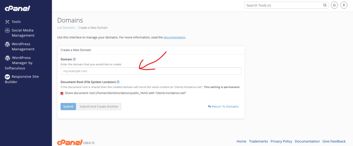Click Social Media Management icon
The width and height of the screenshot is (353, 146).
[x=7, y=31]
